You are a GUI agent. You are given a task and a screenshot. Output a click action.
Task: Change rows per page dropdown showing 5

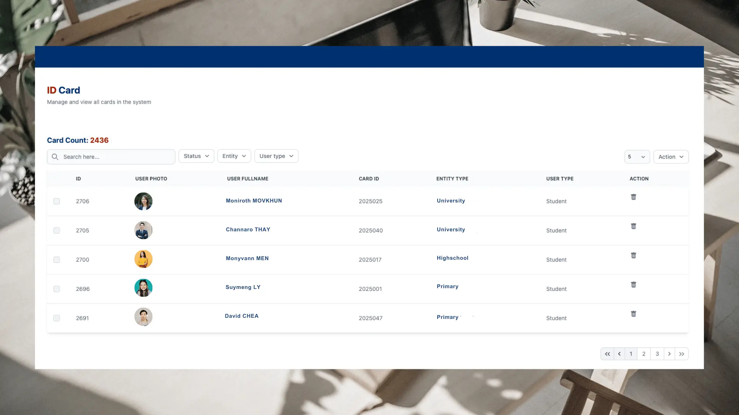(x=637, y=157)
